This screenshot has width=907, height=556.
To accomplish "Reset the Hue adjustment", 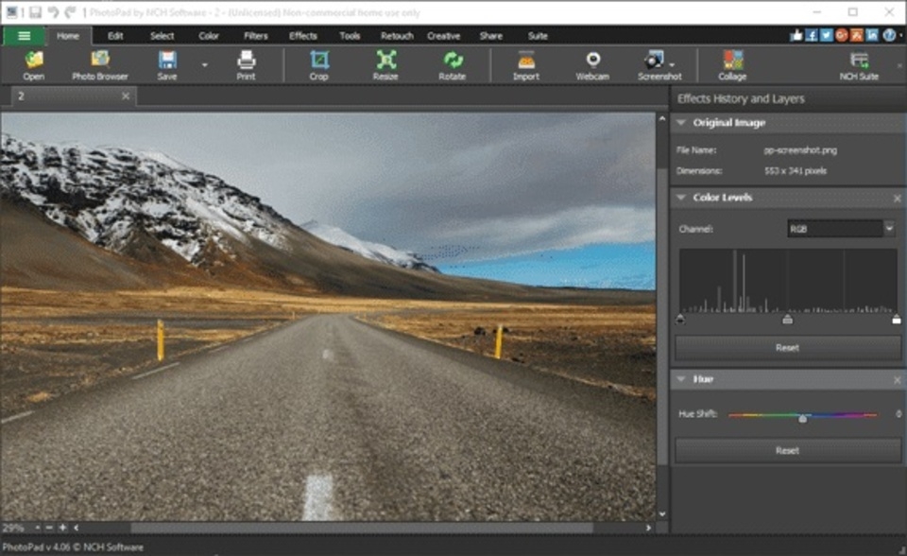I will pos(787,450).
